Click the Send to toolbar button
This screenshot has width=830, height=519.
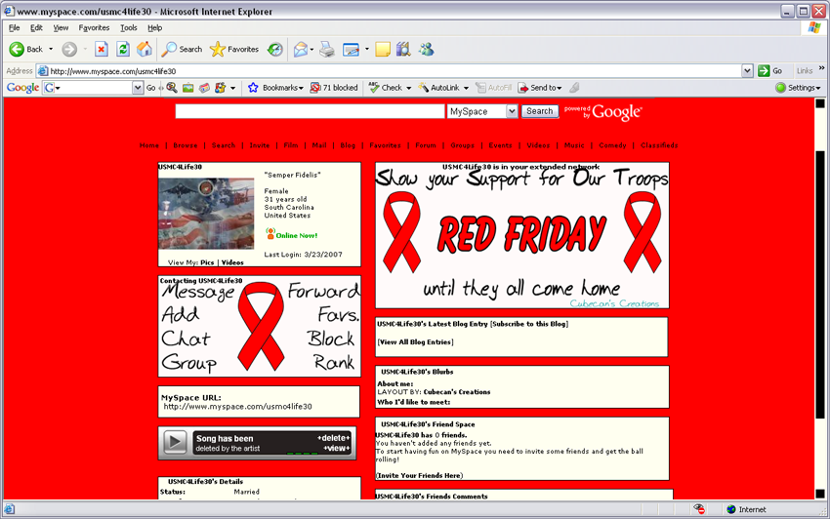point(539,87)
